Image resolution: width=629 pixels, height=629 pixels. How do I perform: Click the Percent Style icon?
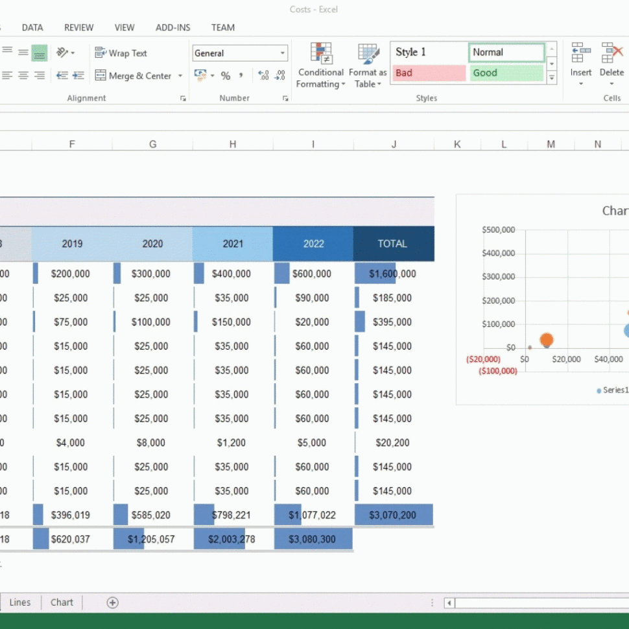225,76
